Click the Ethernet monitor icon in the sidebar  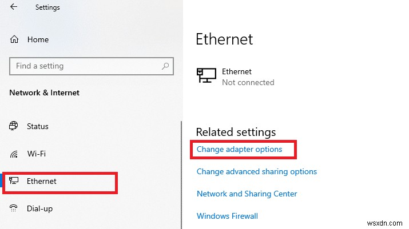point(15,181)
